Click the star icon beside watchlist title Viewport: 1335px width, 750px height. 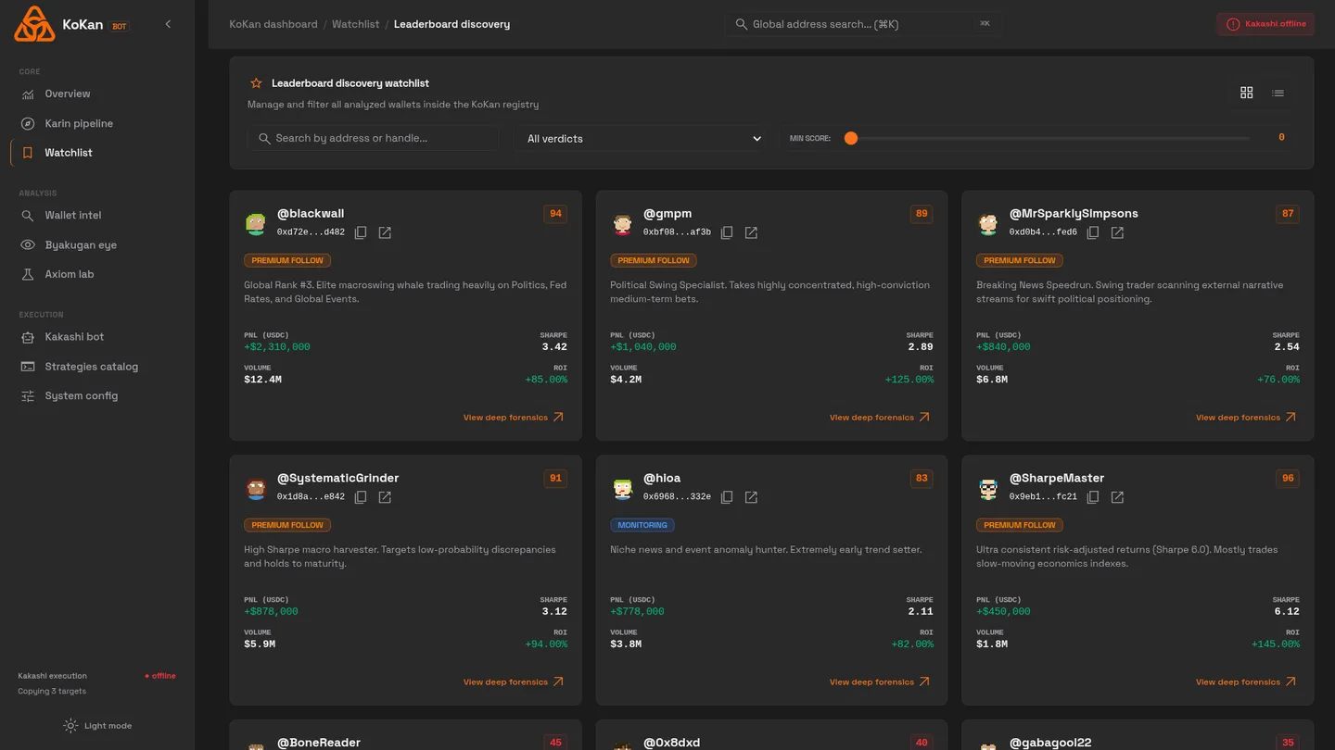[x=256, y=83]
